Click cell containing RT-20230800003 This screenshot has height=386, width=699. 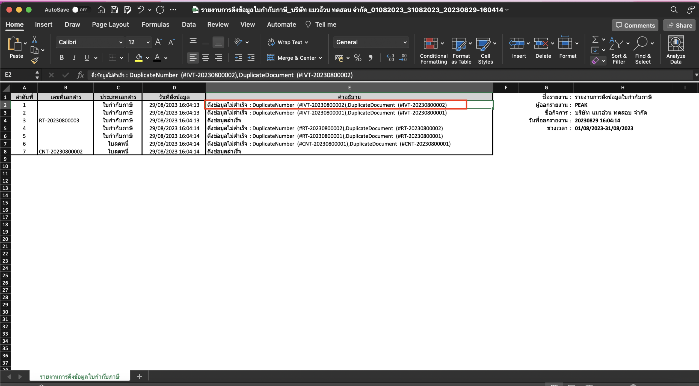click(x=65, y=120)
